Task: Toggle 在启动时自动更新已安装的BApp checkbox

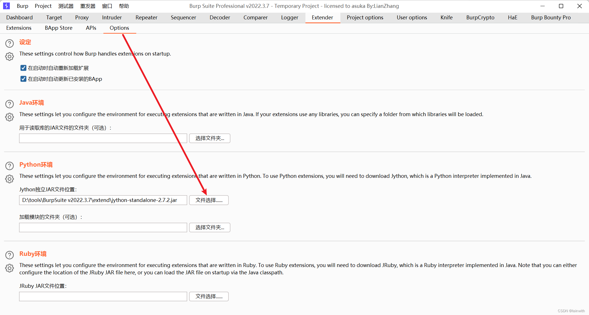Action: (23, 79)
